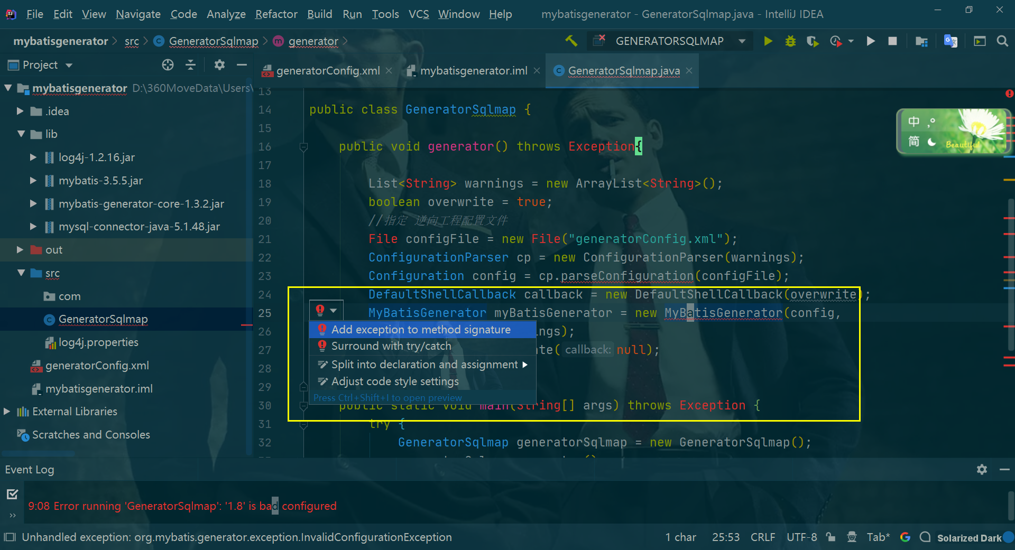The image size is (1015, 550).
Task: Expand log4j-1.2.16.jar node
Action: tap(33, 157)
